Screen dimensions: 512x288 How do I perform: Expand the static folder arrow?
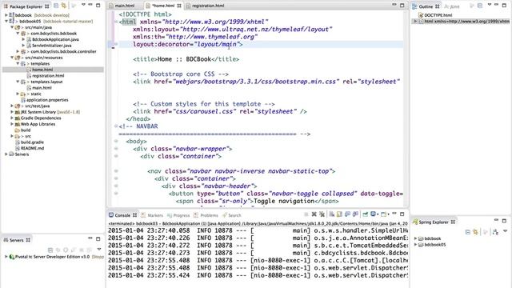click(x=18, y=94)
